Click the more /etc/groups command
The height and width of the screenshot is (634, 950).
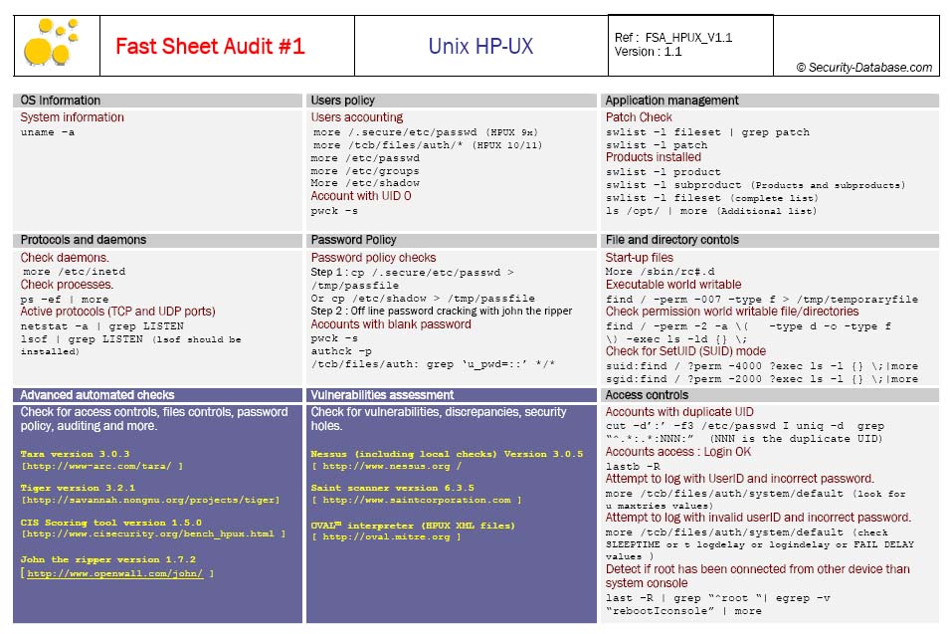pos(365,171)
